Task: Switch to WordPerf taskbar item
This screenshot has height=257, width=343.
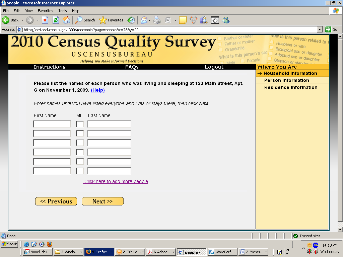Action: tap(222, 252)
